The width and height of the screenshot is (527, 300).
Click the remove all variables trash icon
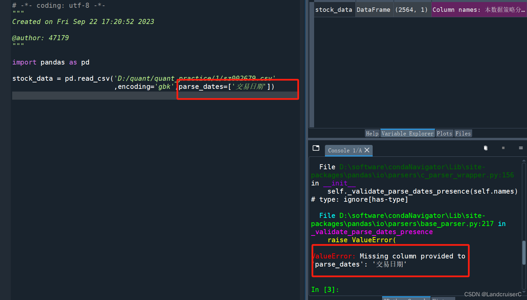click(x=485, y=148)
